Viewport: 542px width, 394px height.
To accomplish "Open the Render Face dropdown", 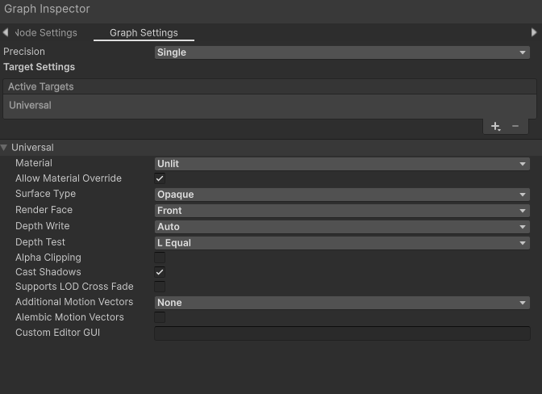I will (342, 211).
